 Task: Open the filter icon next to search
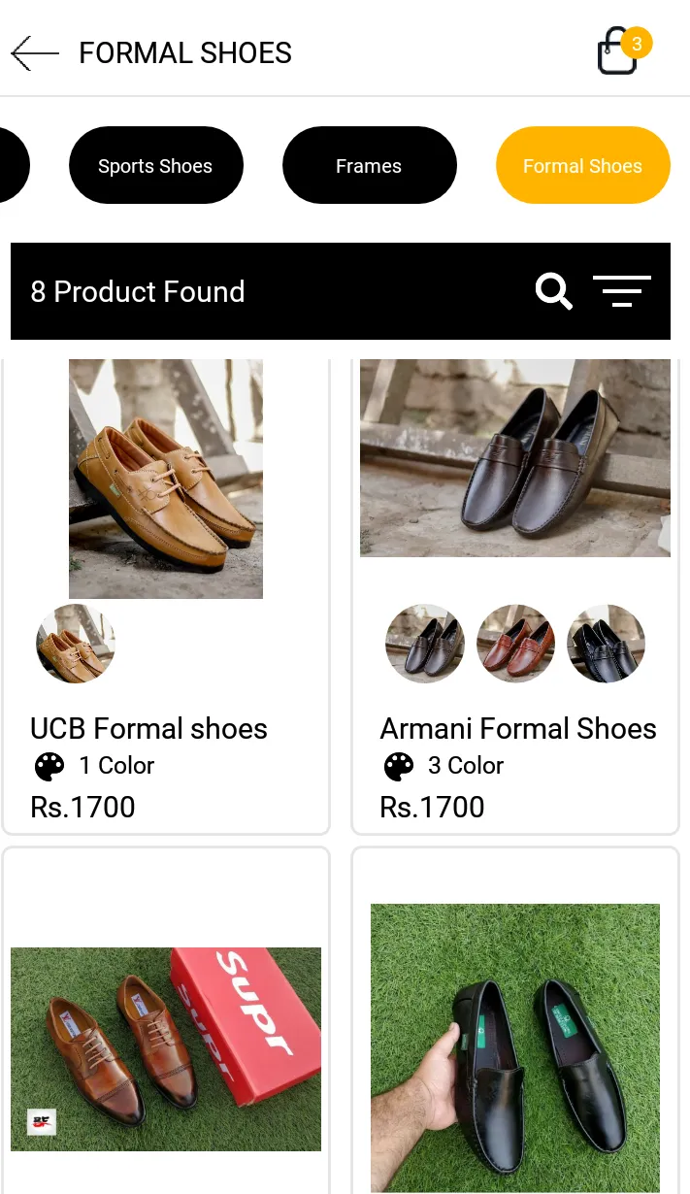(621, 291)
